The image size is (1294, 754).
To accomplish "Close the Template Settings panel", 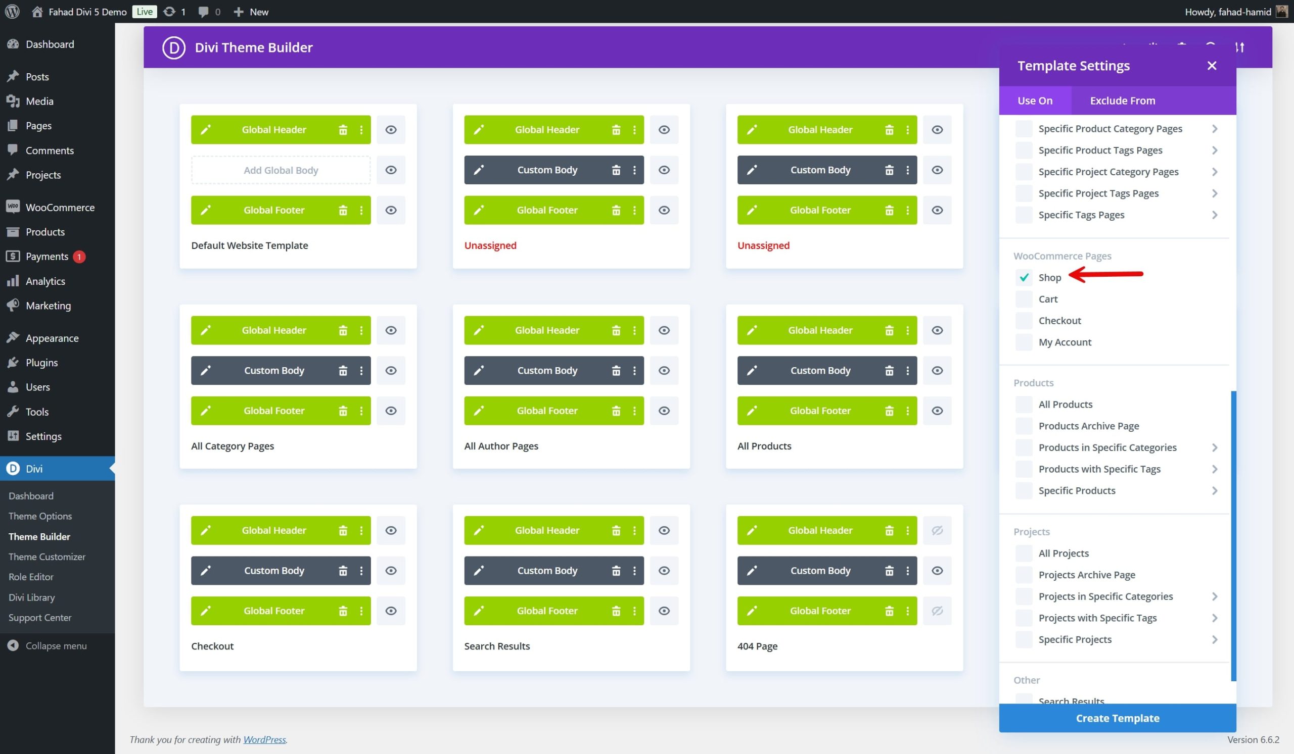I will (x=1212, y=65).
